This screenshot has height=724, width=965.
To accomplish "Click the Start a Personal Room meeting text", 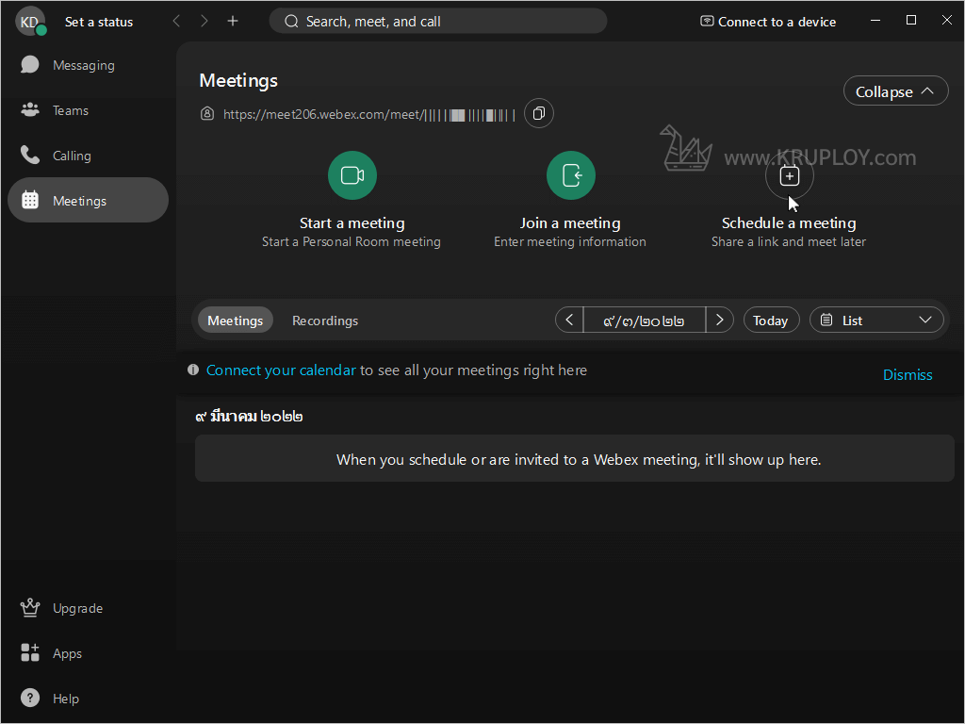I will (352, 242).
